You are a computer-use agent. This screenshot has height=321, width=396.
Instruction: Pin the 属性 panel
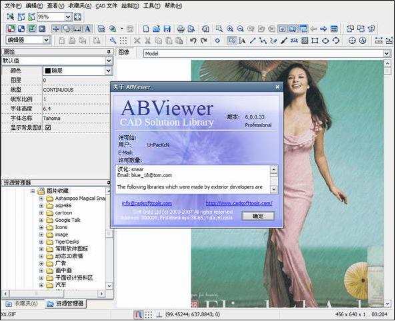point(109,52)
